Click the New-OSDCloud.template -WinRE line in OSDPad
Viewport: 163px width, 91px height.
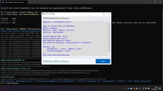(57, 40)
